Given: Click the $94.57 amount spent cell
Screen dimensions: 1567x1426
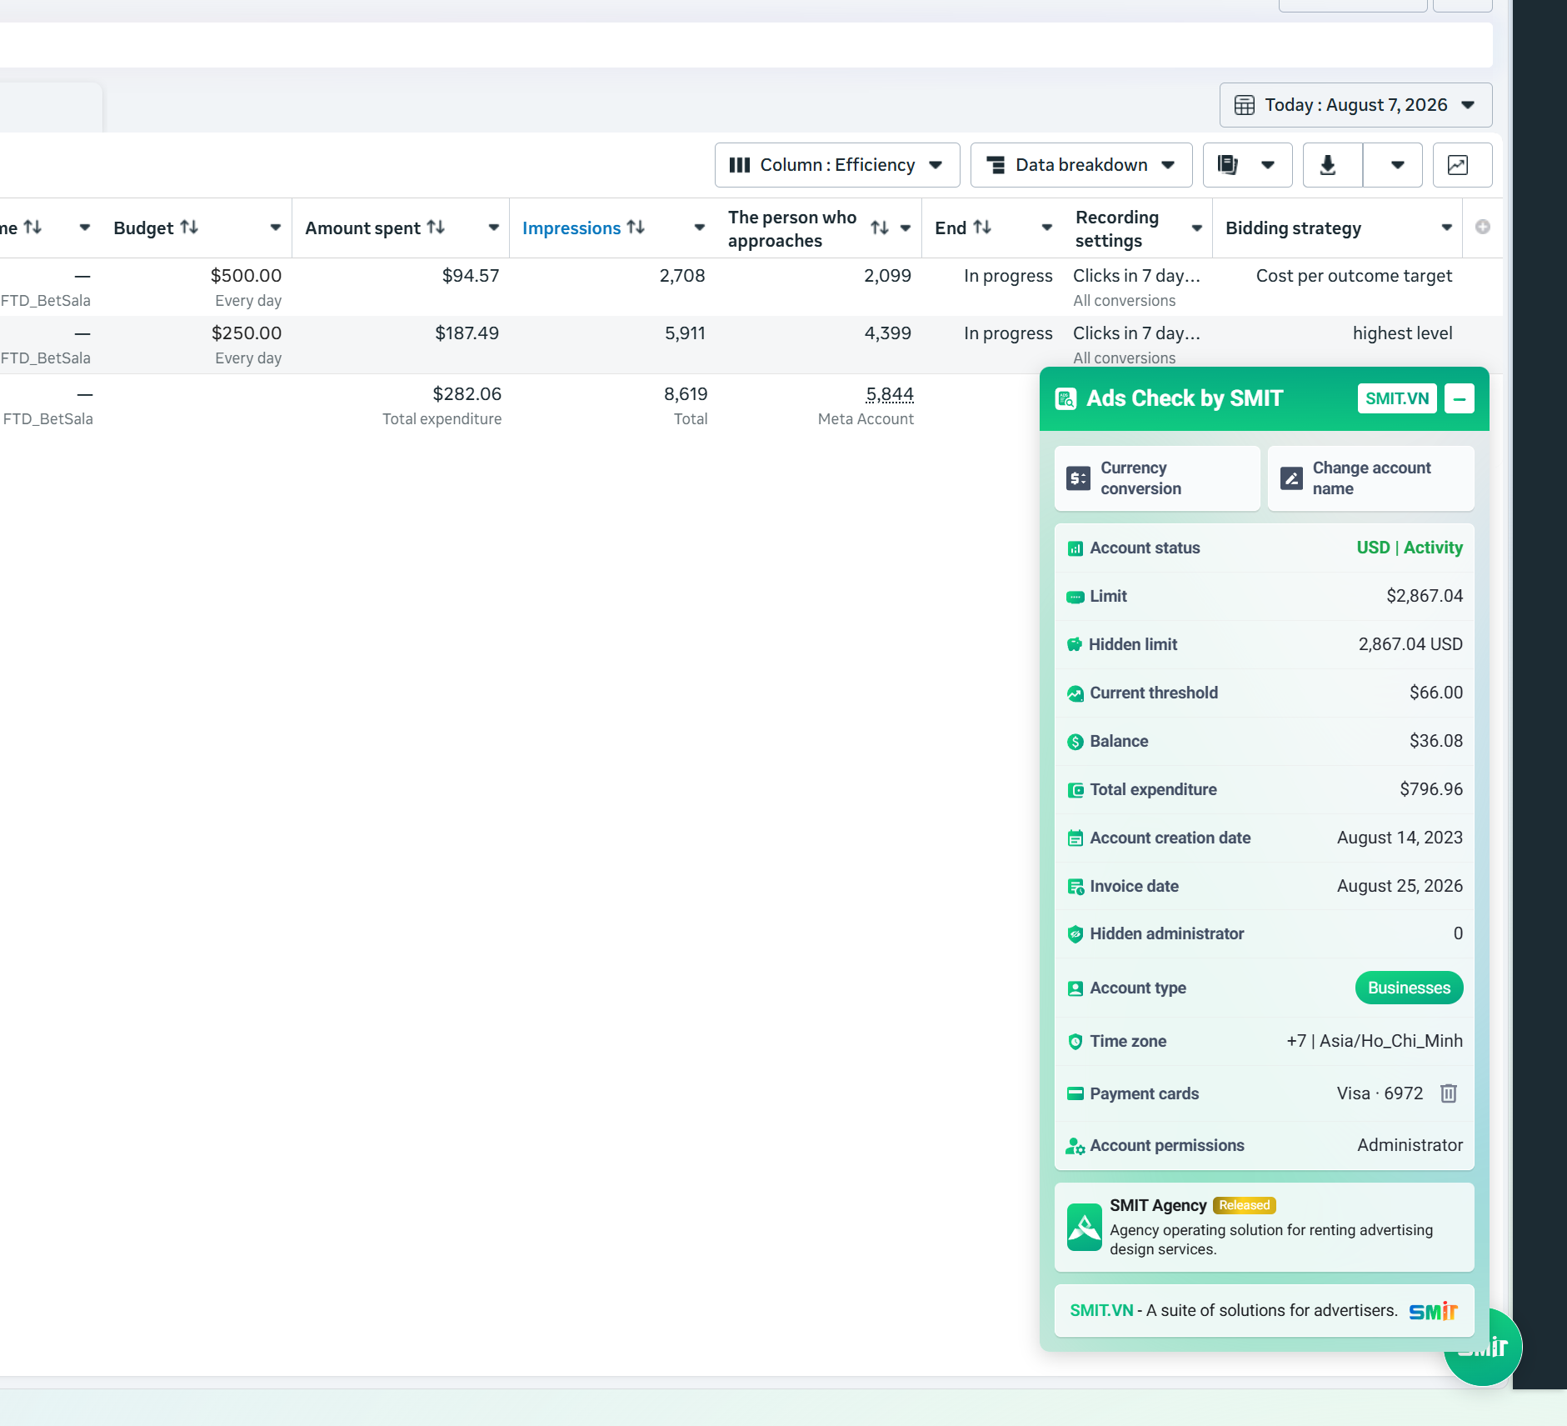Looking at the screenshot, I should [471, 276].
